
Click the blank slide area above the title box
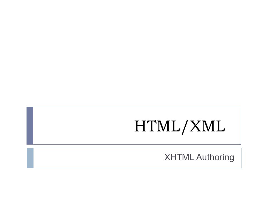click(134, 53)
